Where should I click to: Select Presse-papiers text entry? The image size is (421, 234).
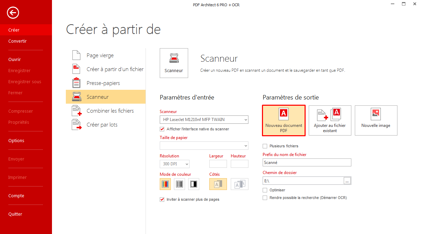103,83
